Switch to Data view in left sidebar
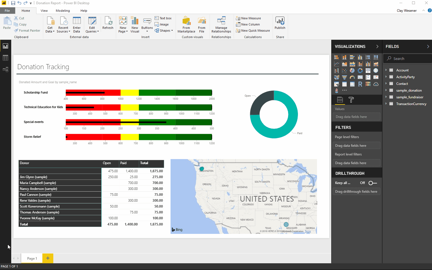 (5, 58)
